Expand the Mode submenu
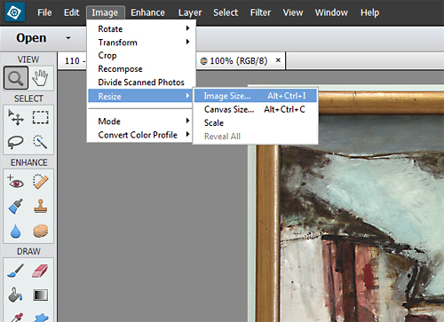The image size is (444, 322). [x=139, y=122]
